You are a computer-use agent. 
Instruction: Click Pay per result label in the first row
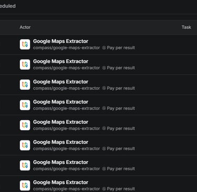click(x=121, y=48)
